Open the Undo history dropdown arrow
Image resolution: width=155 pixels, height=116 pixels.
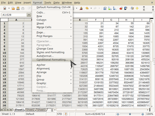pos(91,8)
